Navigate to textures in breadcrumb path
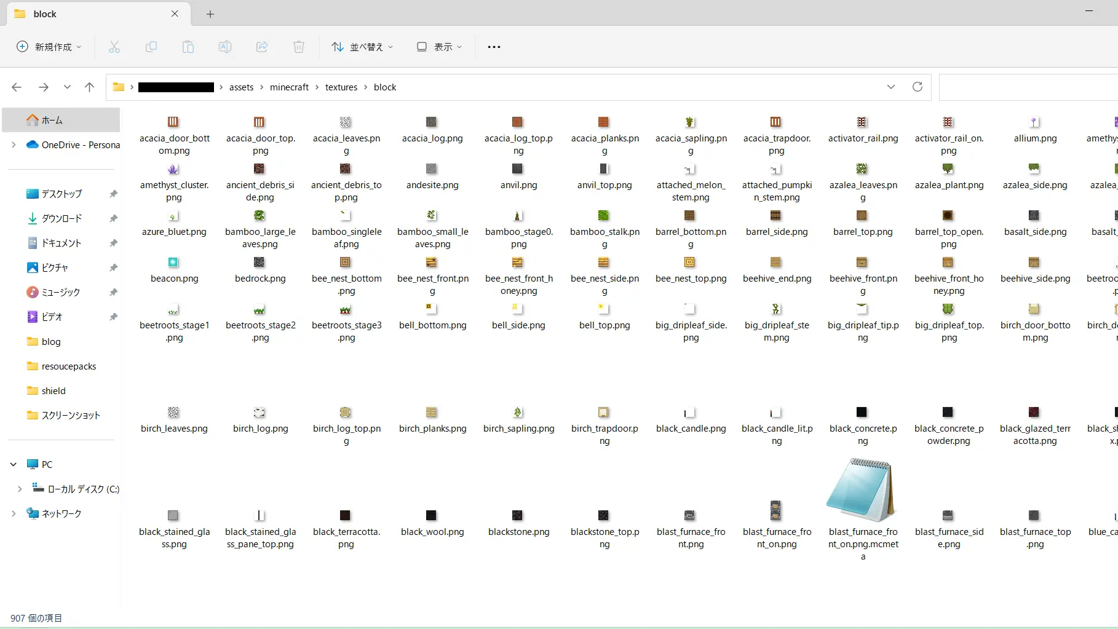Screen dimensions: 1118x629 (x=341, y=87)
